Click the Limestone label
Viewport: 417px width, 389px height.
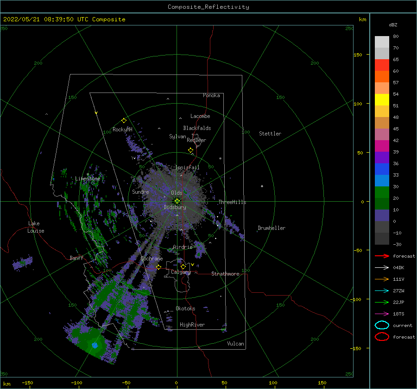point(88,179)
